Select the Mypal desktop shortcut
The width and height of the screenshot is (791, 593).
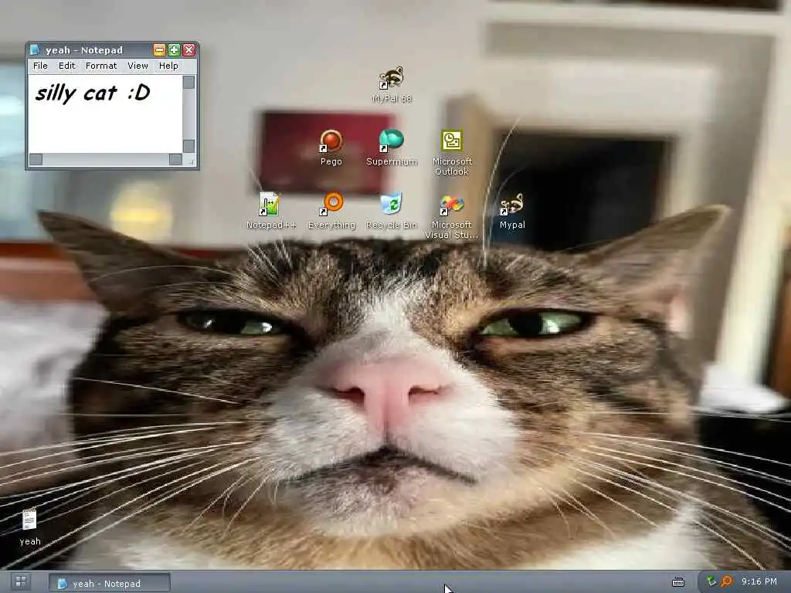pyautogui.click(x=512, y=211)
